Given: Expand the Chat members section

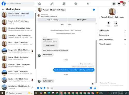Looking at the screenshot, I should click(112, 35).
